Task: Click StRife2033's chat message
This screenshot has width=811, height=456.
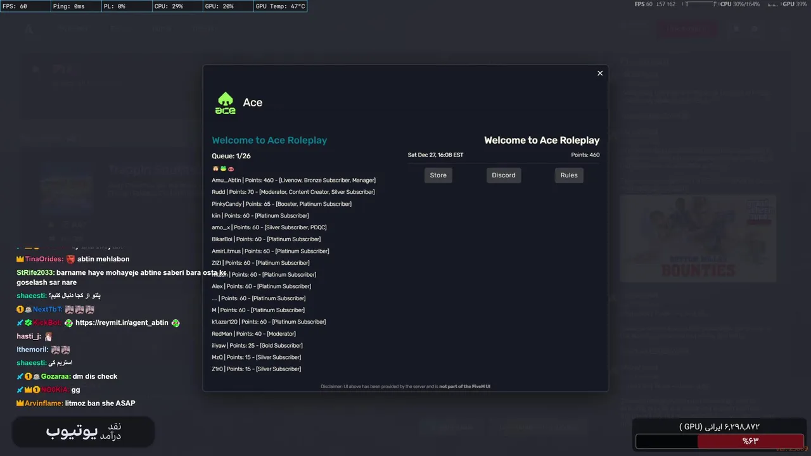Action: [x=122, y=277]
